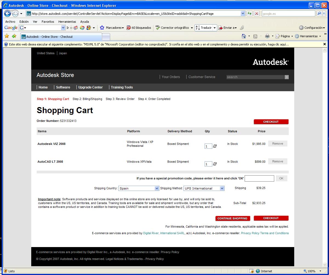The height and width of the screenshot is (275, 329).
Task: Expand the Shipping Method dropdown
Action: [222, 188]
